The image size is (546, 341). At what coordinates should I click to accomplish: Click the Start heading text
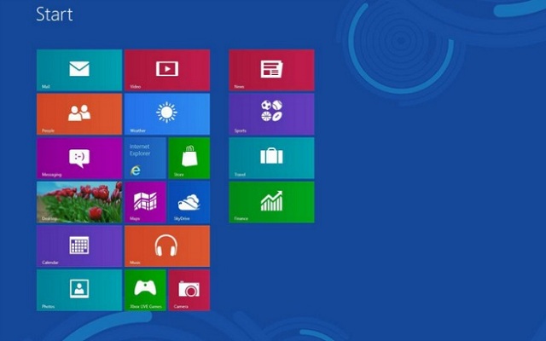(55, 14)
